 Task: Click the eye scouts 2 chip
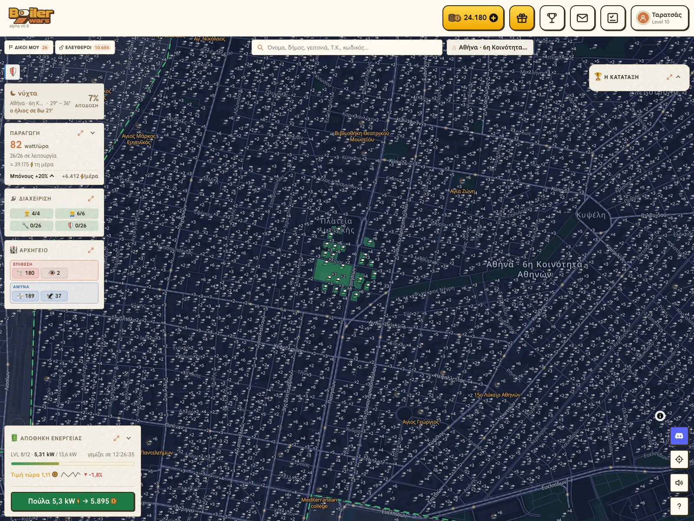tap(54, 273)
